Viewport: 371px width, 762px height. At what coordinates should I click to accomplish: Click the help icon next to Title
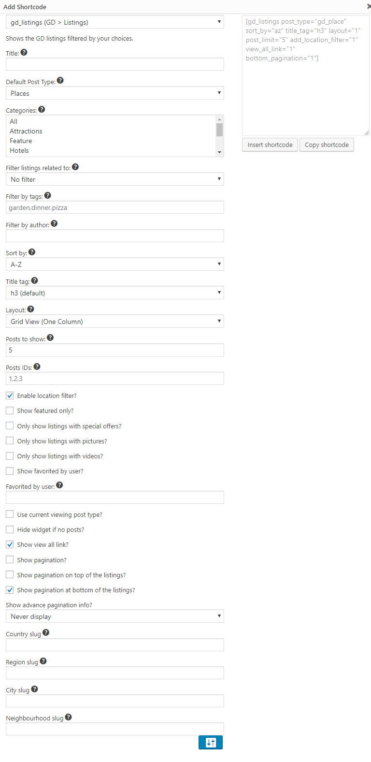[24, 52]
